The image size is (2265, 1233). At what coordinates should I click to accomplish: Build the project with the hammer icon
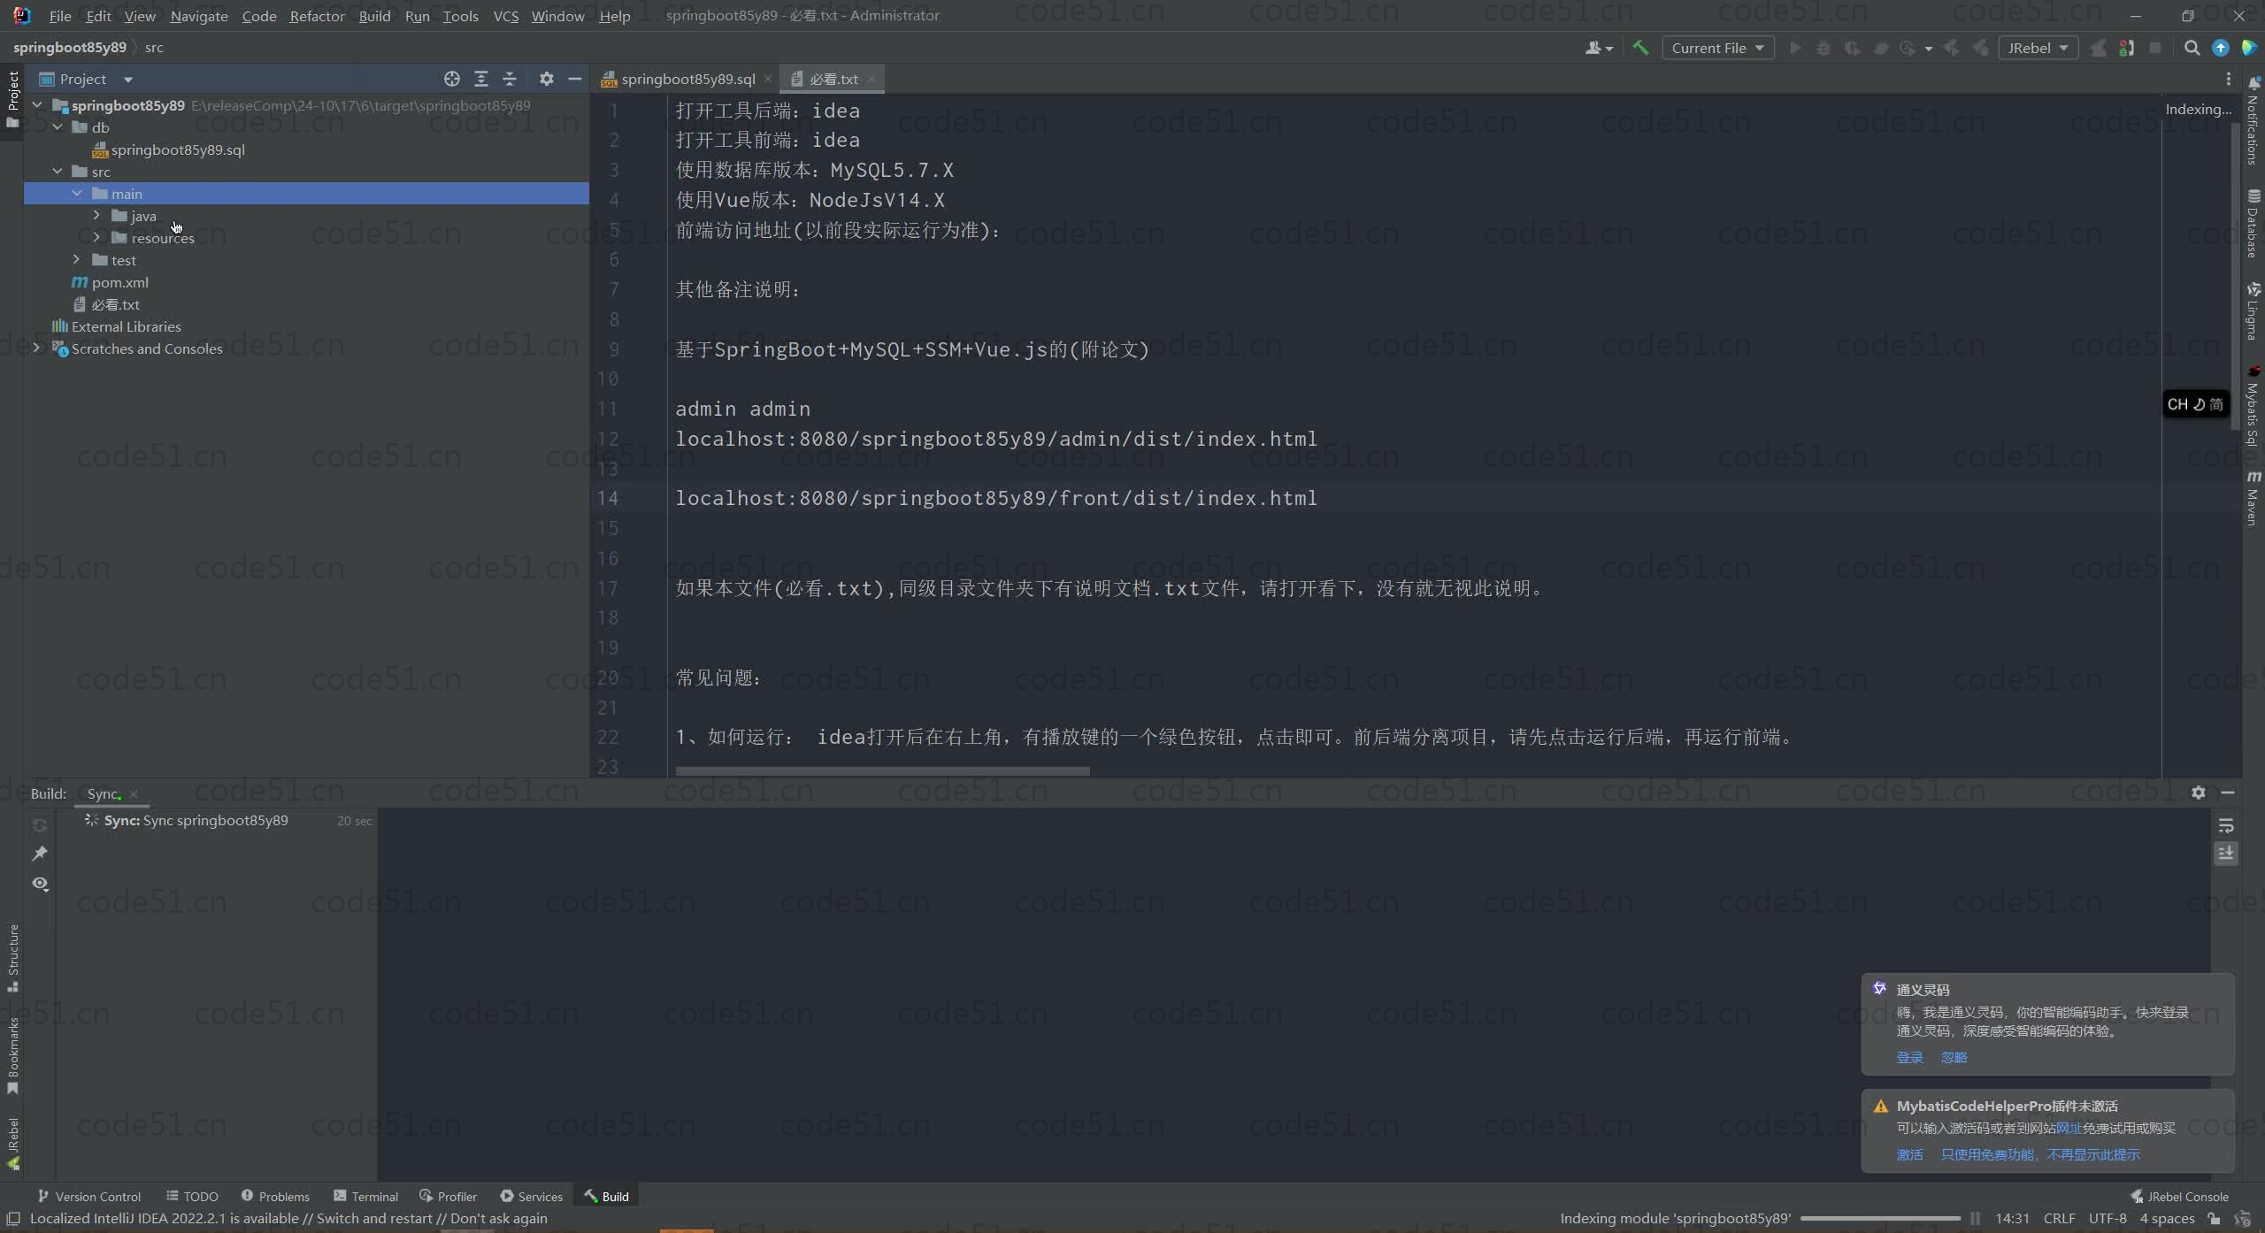pyautogui.click(x=1641, y=47)
